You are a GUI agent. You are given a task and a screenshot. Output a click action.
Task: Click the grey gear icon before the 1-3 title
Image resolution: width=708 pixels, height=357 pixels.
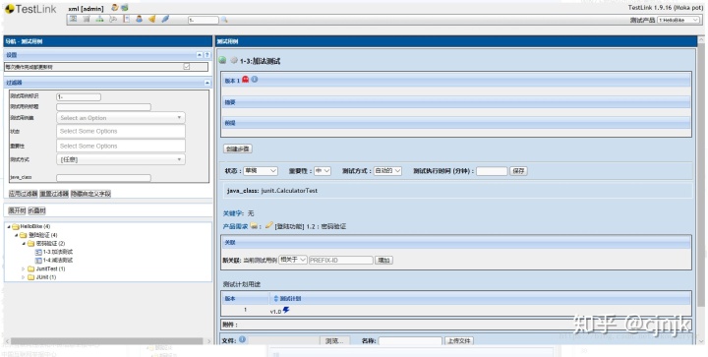coord(234,60)
